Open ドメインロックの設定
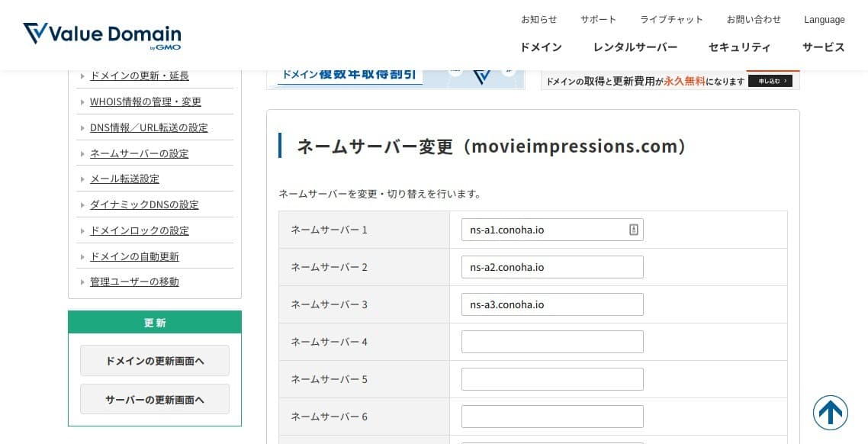Image resolution: width=868 pixels, height=444 pixels. 140,230
